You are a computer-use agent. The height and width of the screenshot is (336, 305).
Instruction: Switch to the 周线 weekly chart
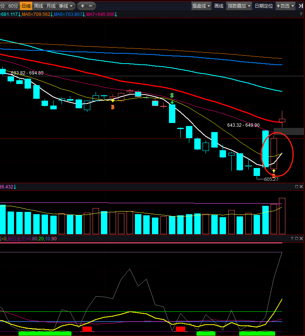[x=39, y=6]
